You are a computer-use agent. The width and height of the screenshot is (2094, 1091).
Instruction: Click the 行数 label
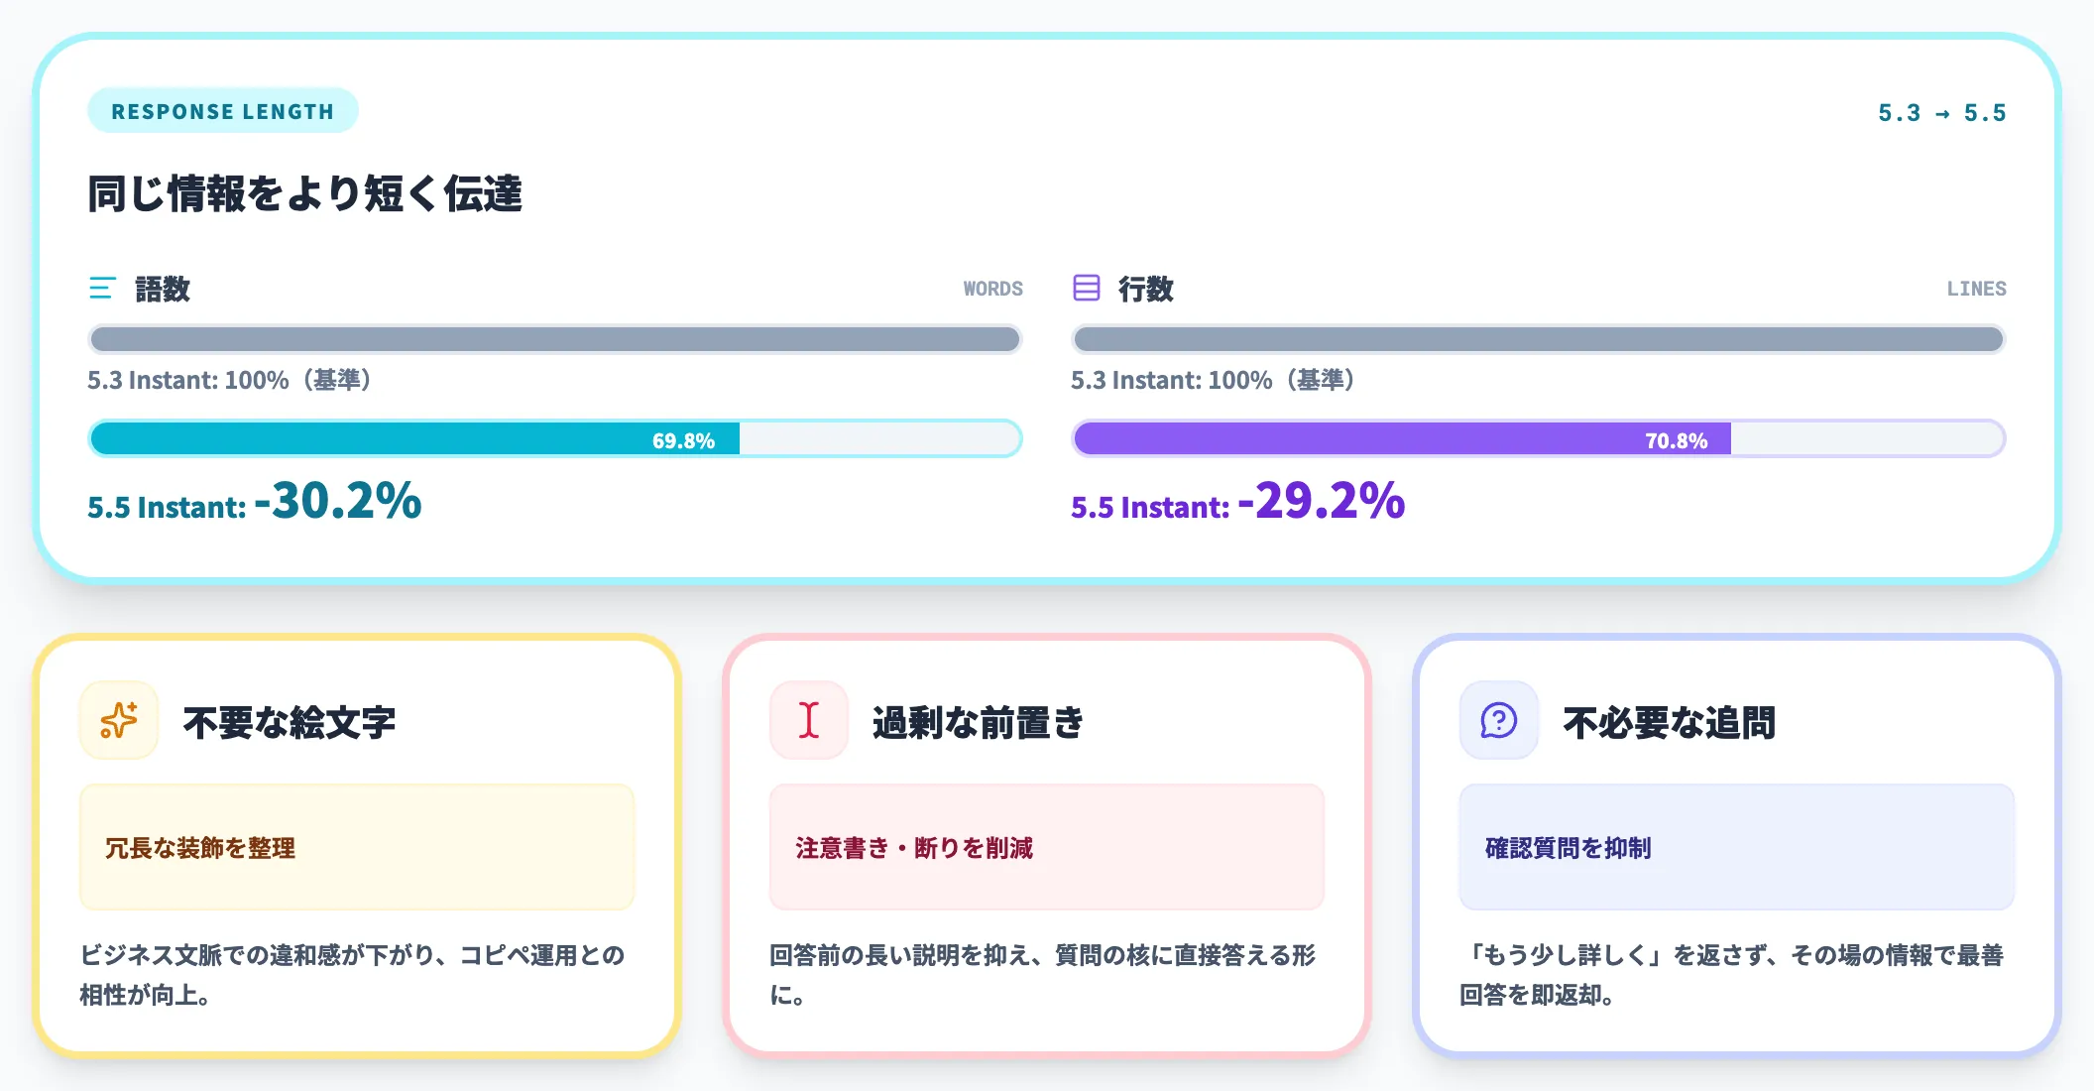coord(1146,289)
